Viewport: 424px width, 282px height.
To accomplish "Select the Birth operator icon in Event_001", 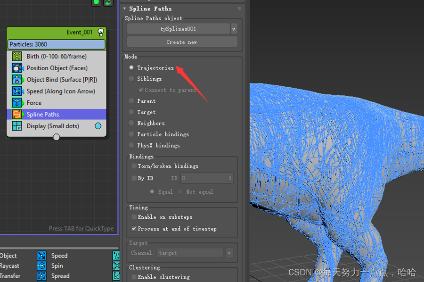I will 16,56.
